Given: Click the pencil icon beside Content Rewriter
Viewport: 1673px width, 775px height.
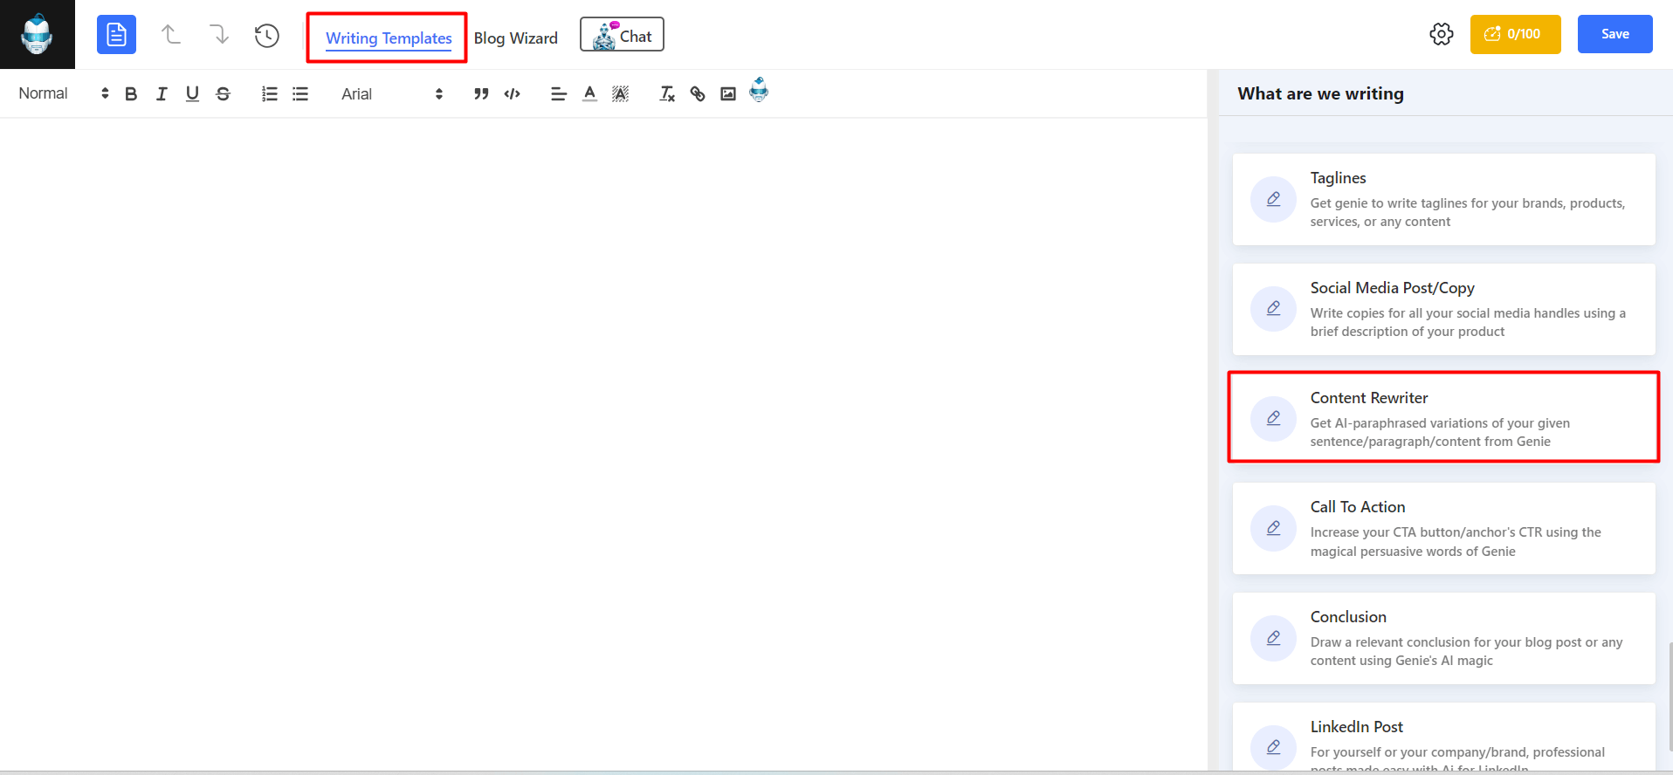Looking at the screenshot, I should tap(1274, 418).
